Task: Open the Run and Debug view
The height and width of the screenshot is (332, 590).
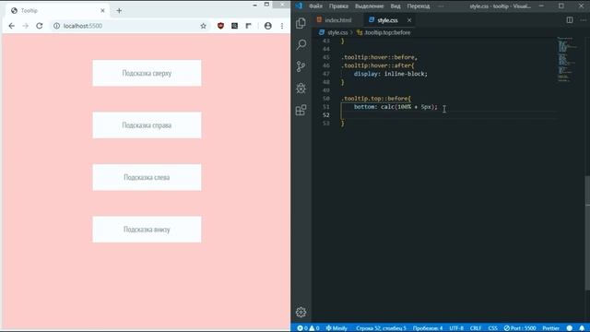Action: 301,89
